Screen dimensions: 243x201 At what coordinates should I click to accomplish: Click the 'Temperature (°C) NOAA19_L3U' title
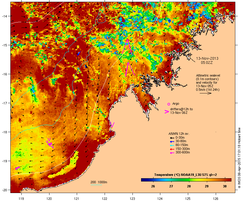(x=177, y=175)
